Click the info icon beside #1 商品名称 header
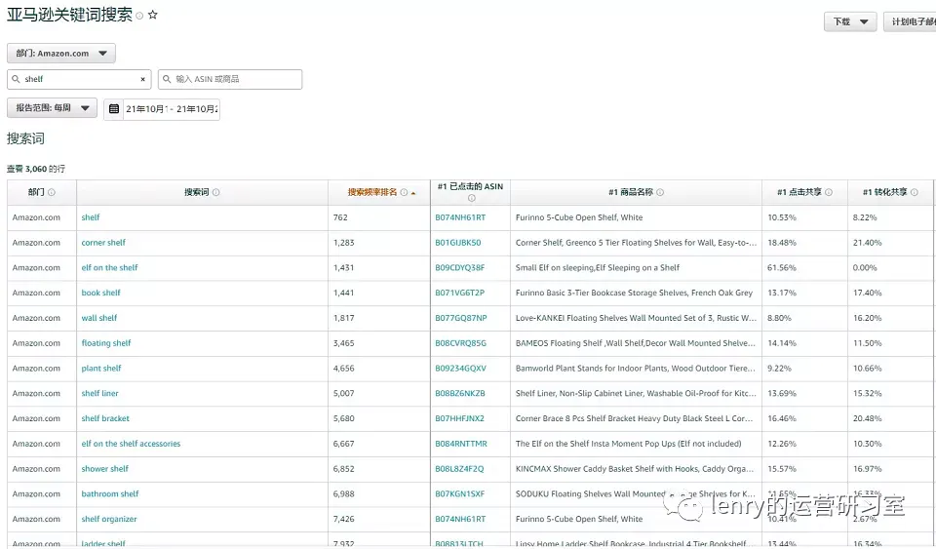The width and height of the screenshot is (936, 549). [x=660, y=192]
